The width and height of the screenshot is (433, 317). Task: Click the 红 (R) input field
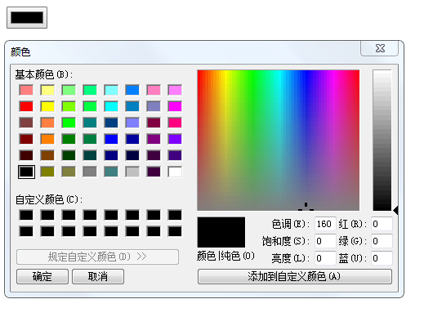[x=382, y=224]
